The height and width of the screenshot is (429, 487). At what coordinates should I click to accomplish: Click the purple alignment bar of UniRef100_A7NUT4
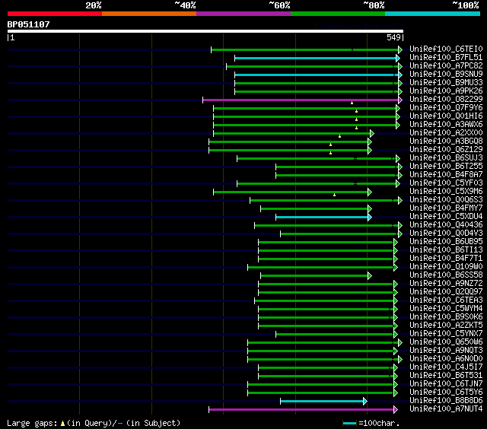pos(301,410)
